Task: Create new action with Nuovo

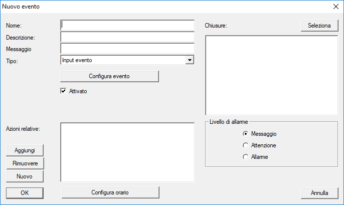Action: pos(25,176)
